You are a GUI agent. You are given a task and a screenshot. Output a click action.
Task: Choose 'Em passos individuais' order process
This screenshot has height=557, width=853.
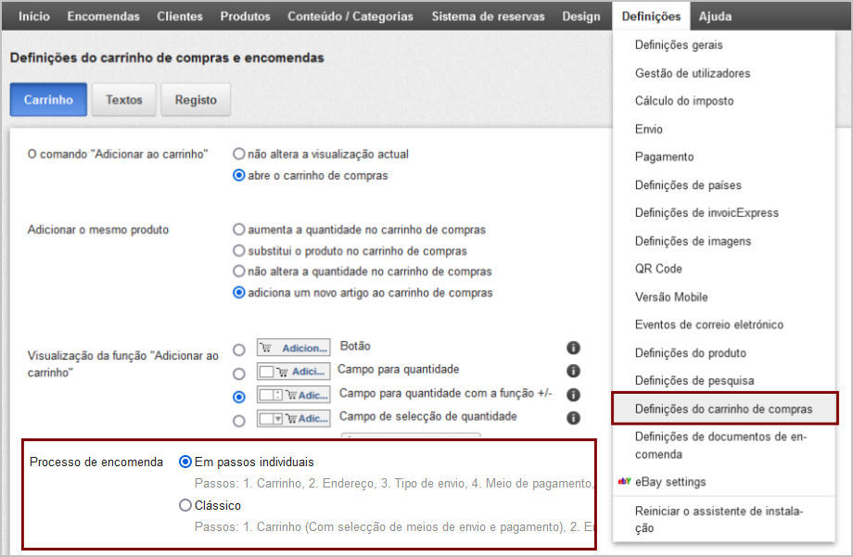(185, 462)
